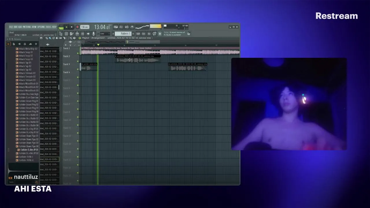Select sample Attack Tap 03
The image size is (370, 208).
(x=24, y=70)
